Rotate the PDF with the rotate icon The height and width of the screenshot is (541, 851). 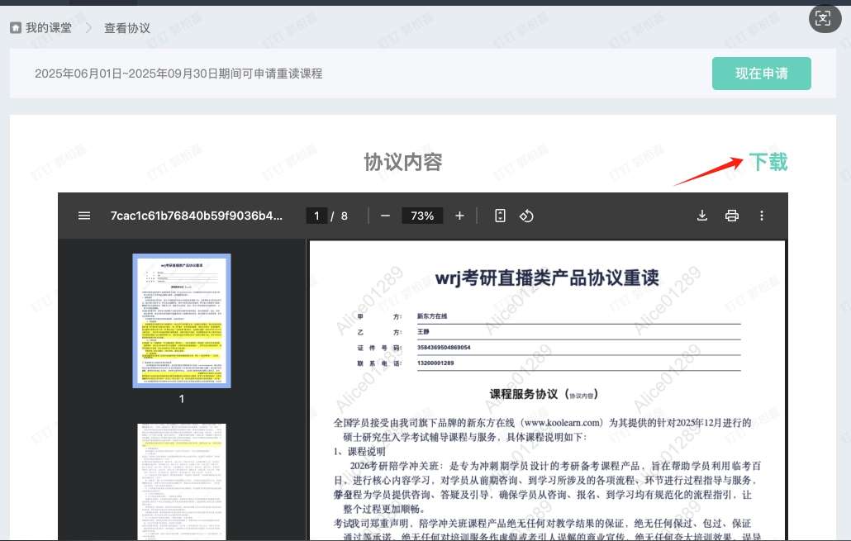(526, 216)
